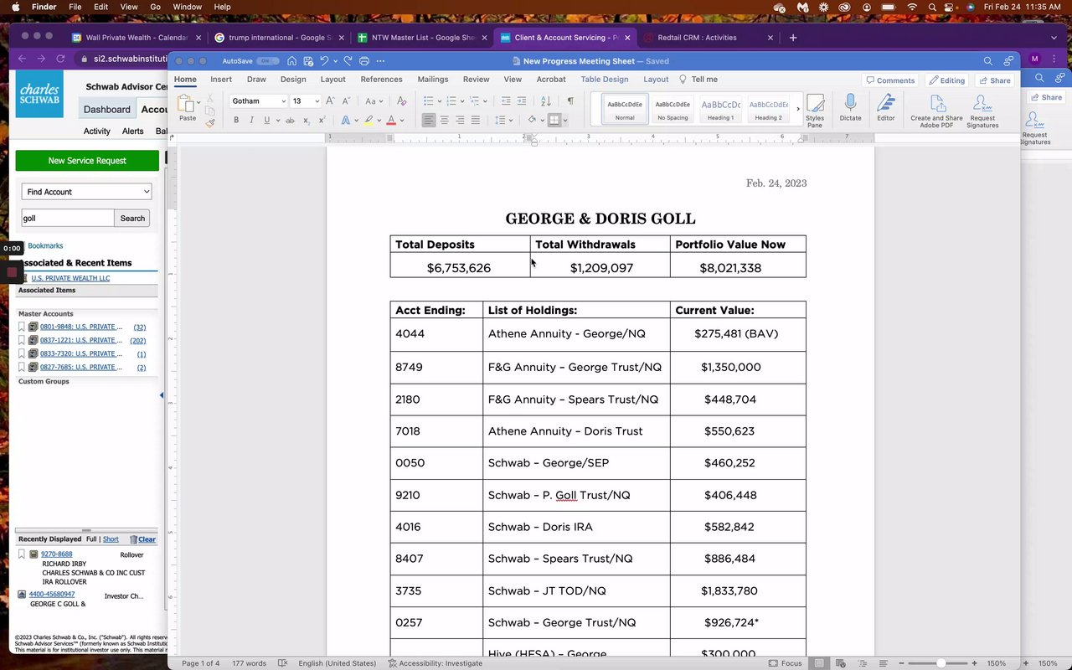
Task: Undo the last action in Word
Action: [324, 61]
